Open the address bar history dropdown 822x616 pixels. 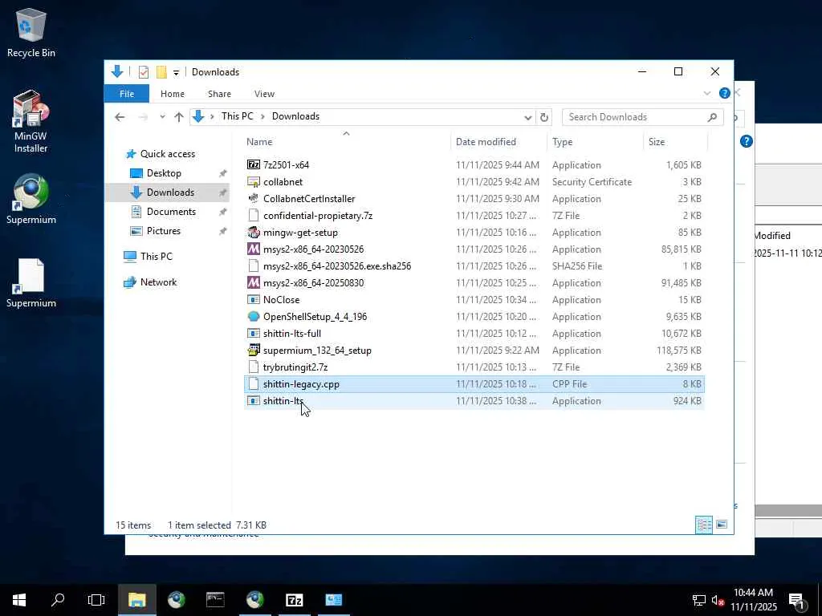[x=528, y=117]
